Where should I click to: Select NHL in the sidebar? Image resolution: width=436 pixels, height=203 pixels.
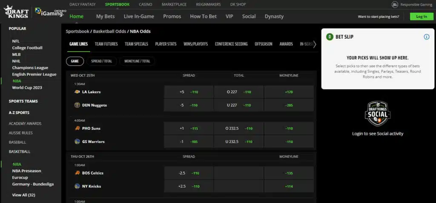pos(16,61)
